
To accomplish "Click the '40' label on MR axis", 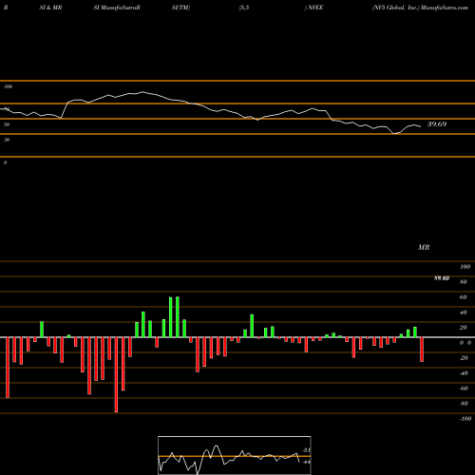I will tap(464, 313).
